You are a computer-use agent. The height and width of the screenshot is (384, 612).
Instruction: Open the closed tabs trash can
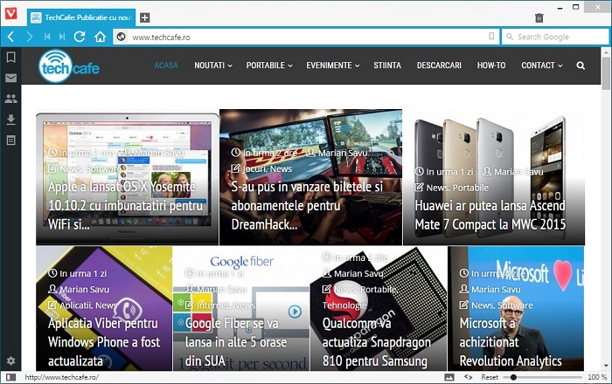(x=539, y=17)
